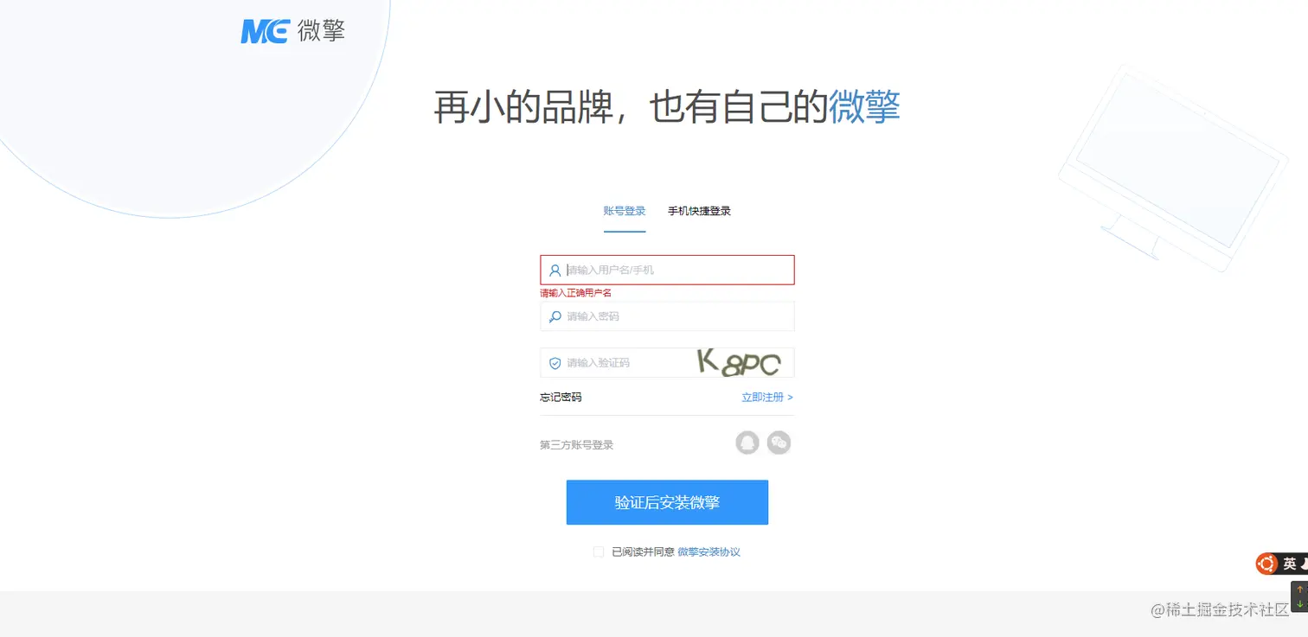Click the MC 微擎 logo
1308x637 pixels.
(x=293, y=31)
